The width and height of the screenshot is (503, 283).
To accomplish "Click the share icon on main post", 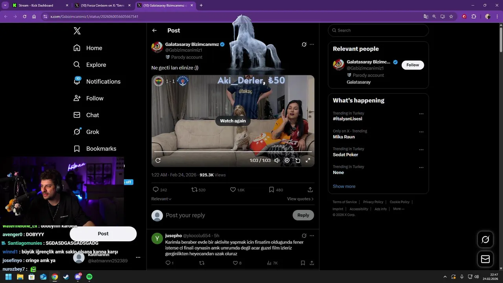I will coord(310,189).
